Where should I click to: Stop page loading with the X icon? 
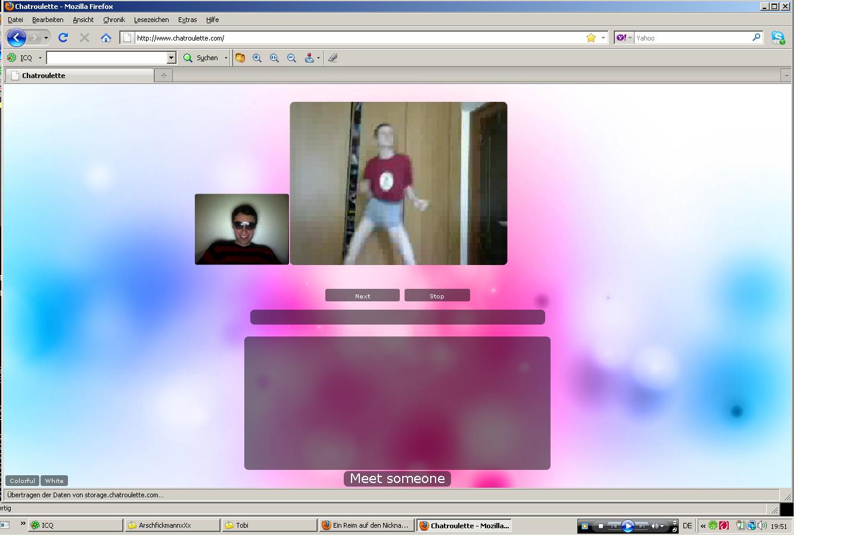tap(85, 38)
